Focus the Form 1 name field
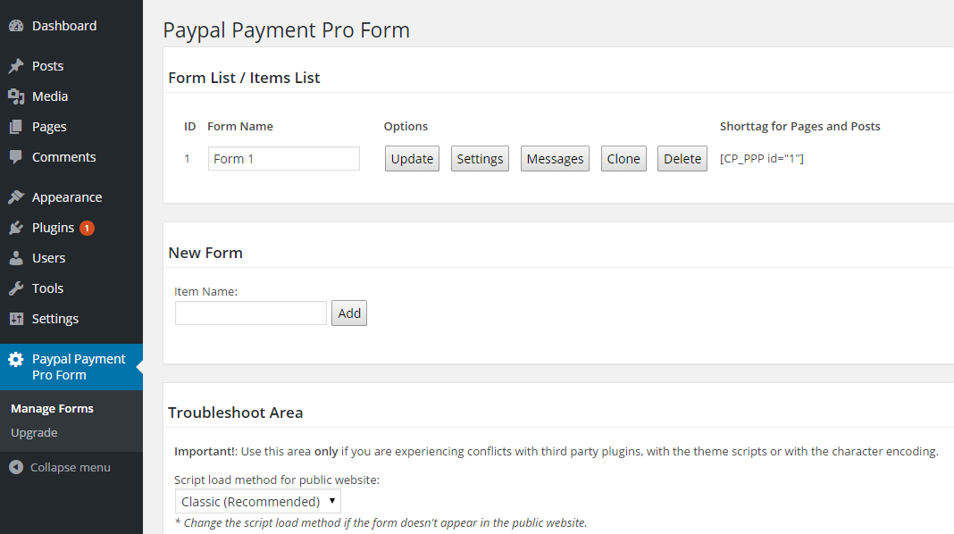Screen dimensions: 954x534 click(x=283, y=159)
